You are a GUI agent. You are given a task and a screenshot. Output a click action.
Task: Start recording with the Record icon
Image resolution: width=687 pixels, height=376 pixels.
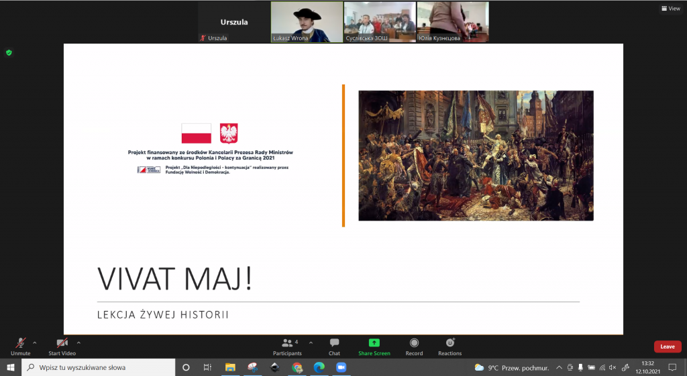(414, 346)
